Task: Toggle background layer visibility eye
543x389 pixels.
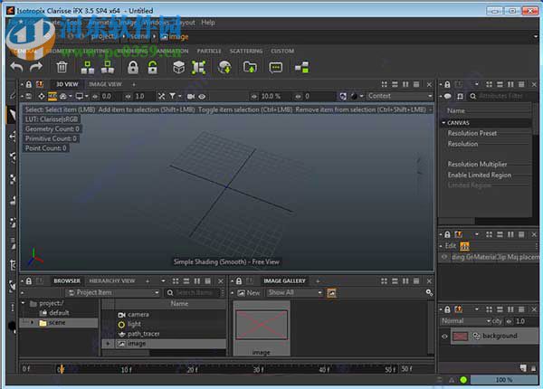Action: click(444, 337)
